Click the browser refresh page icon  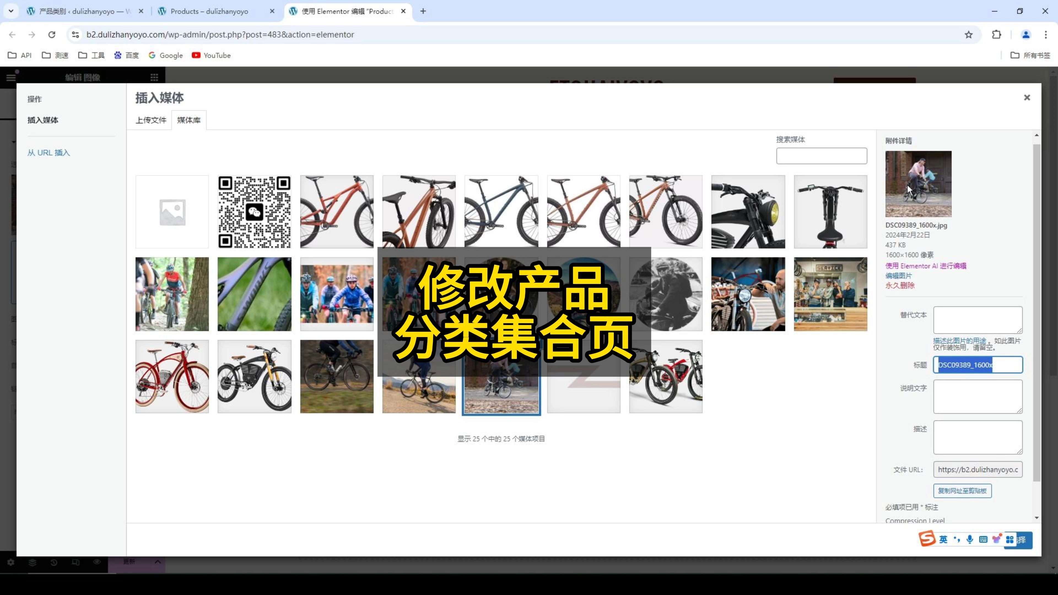[x=51, y=34]
